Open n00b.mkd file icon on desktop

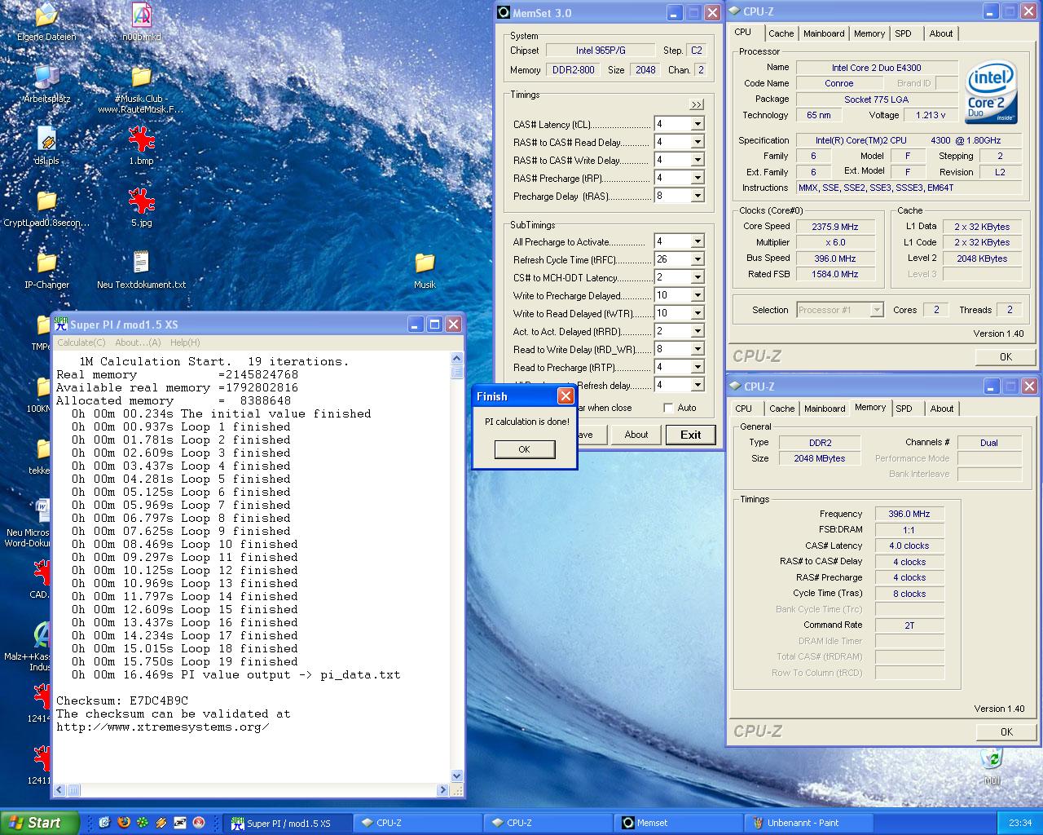(141, 15)
